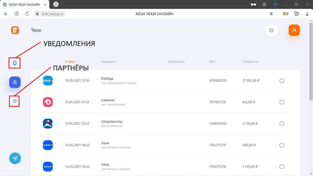Screen dimensions: 313x176
Task: Open partners heart icon
Action: [15, 101]
